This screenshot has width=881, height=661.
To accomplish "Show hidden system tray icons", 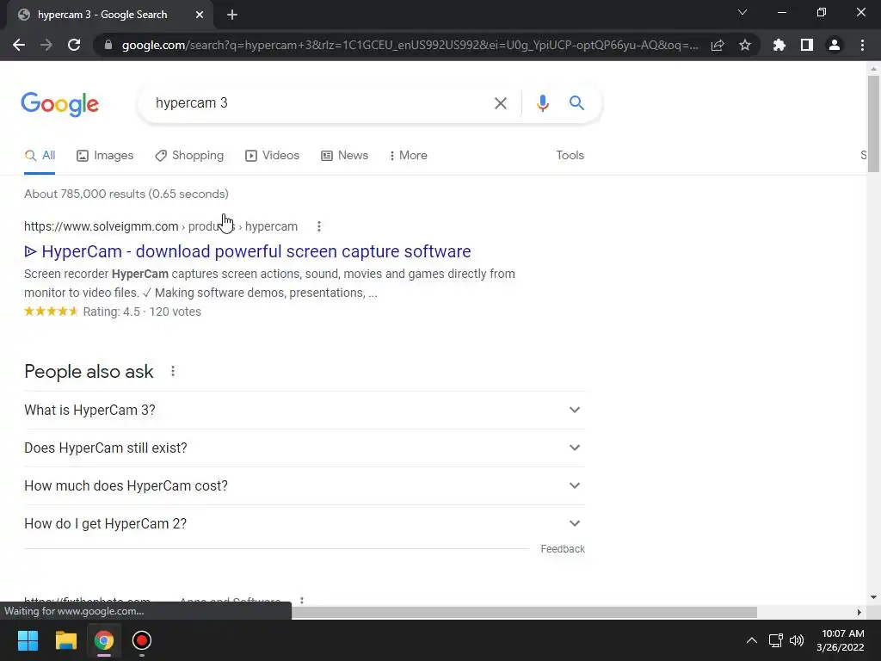I will point(751,640).
